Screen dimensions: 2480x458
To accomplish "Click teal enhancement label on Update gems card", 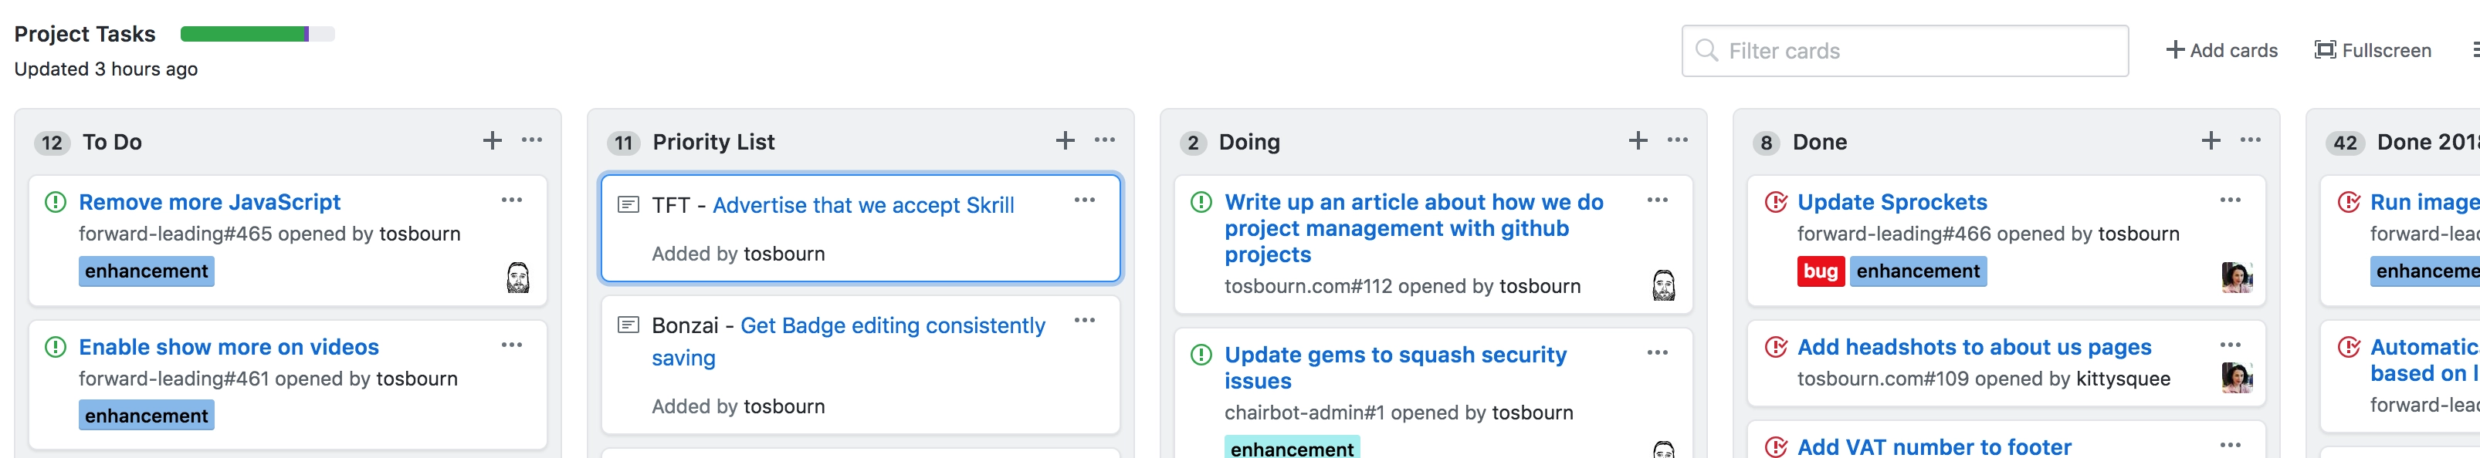I will (1292, 447).
